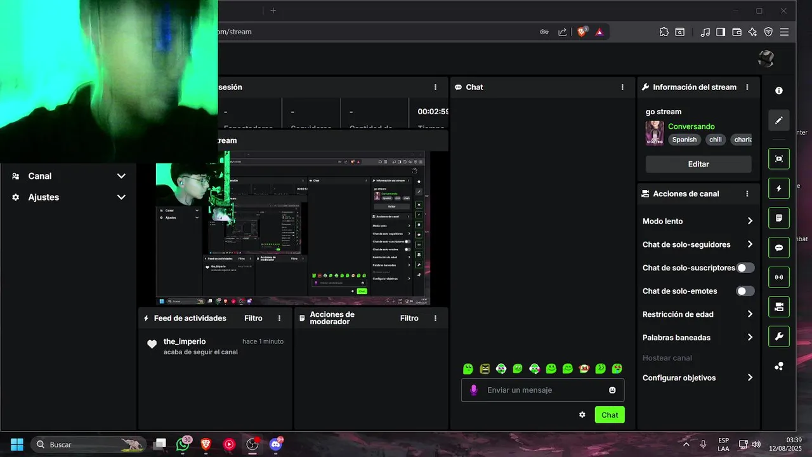
Task: Toggle Chat de solo-suscriptores switch
Action: tap(745, 268)
